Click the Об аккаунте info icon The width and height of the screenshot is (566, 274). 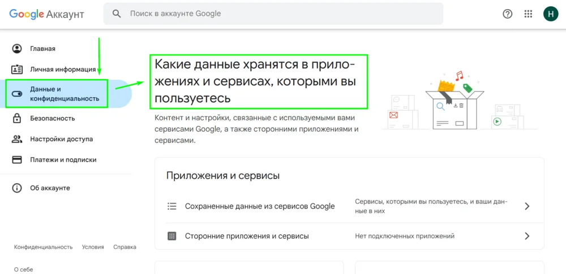pyautogui.click(x=17, y=188)
